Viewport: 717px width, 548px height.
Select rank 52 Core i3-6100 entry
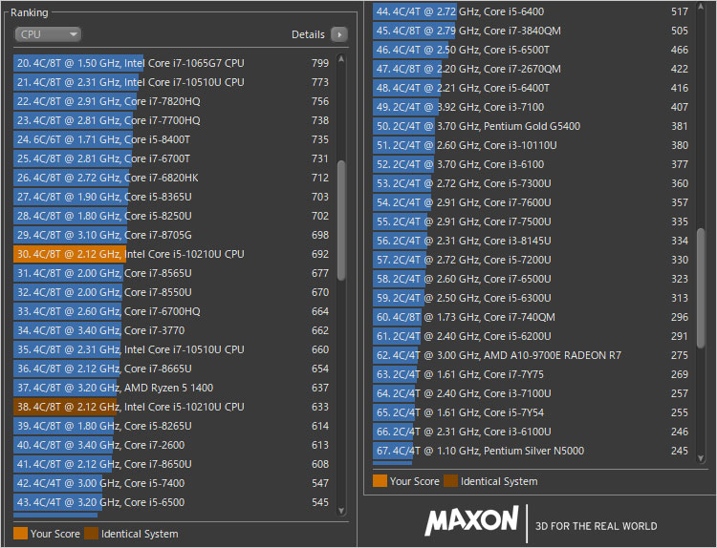point(532,164)
